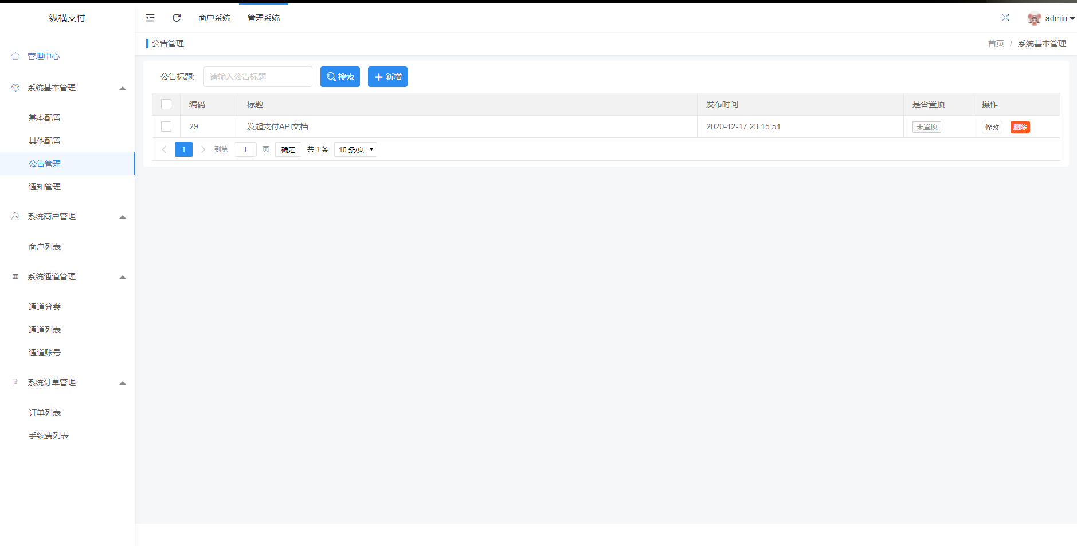Viewport: 1077px width, 546px height.
Task: Toggle fullscreen mode icon
Action: (1005, 18)
